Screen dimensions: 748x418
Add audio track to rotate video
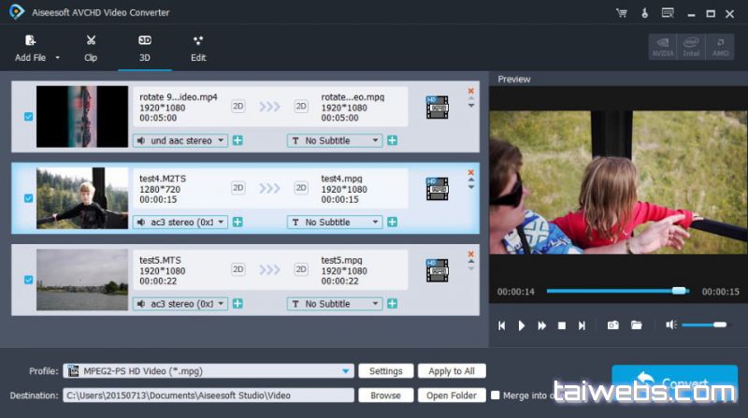(x=237, y=140)
